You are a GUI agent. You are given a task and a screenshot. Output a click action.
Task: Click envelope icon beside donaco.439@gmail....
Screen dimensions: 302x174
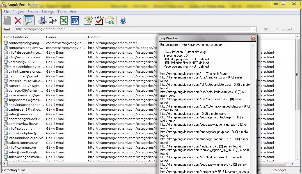pyautogui.click(x=6, y=90)
